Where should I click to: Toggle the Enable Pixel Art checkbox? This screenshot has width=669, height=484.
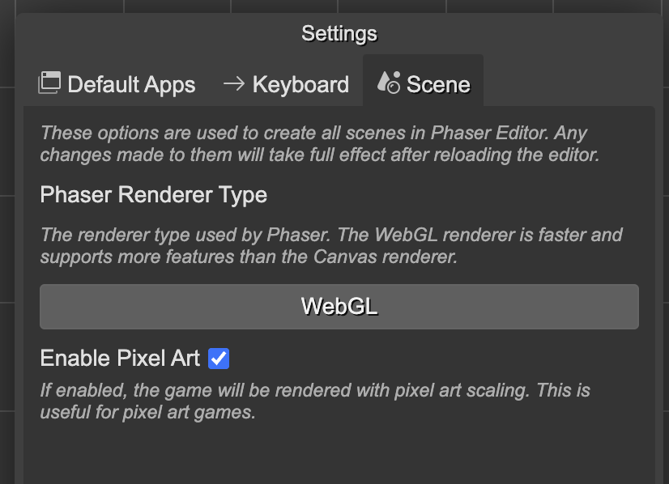coord(219,358)
